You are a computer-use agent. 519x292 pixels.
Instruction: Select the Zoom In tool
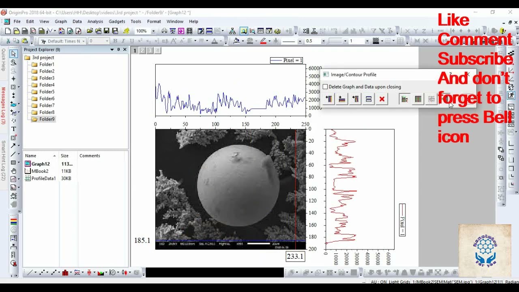tap(13, 62)
